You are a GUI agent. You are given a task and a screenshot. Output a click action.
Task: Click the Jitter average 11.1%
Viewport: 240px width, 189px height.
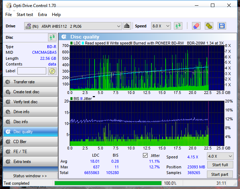154,161
